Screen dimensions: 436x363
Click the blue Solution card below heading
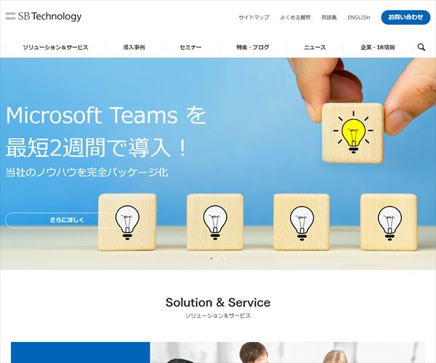pyautogui.click(x=81, y=352)
